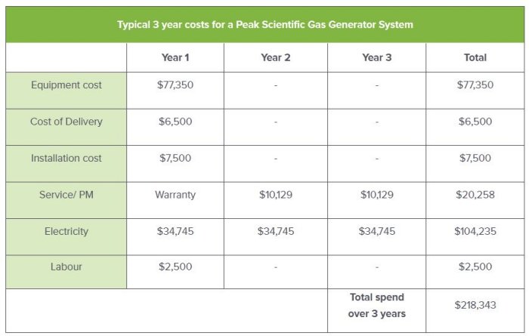Select Year 2 Service/ PM value $10,129

coord(276,195)
